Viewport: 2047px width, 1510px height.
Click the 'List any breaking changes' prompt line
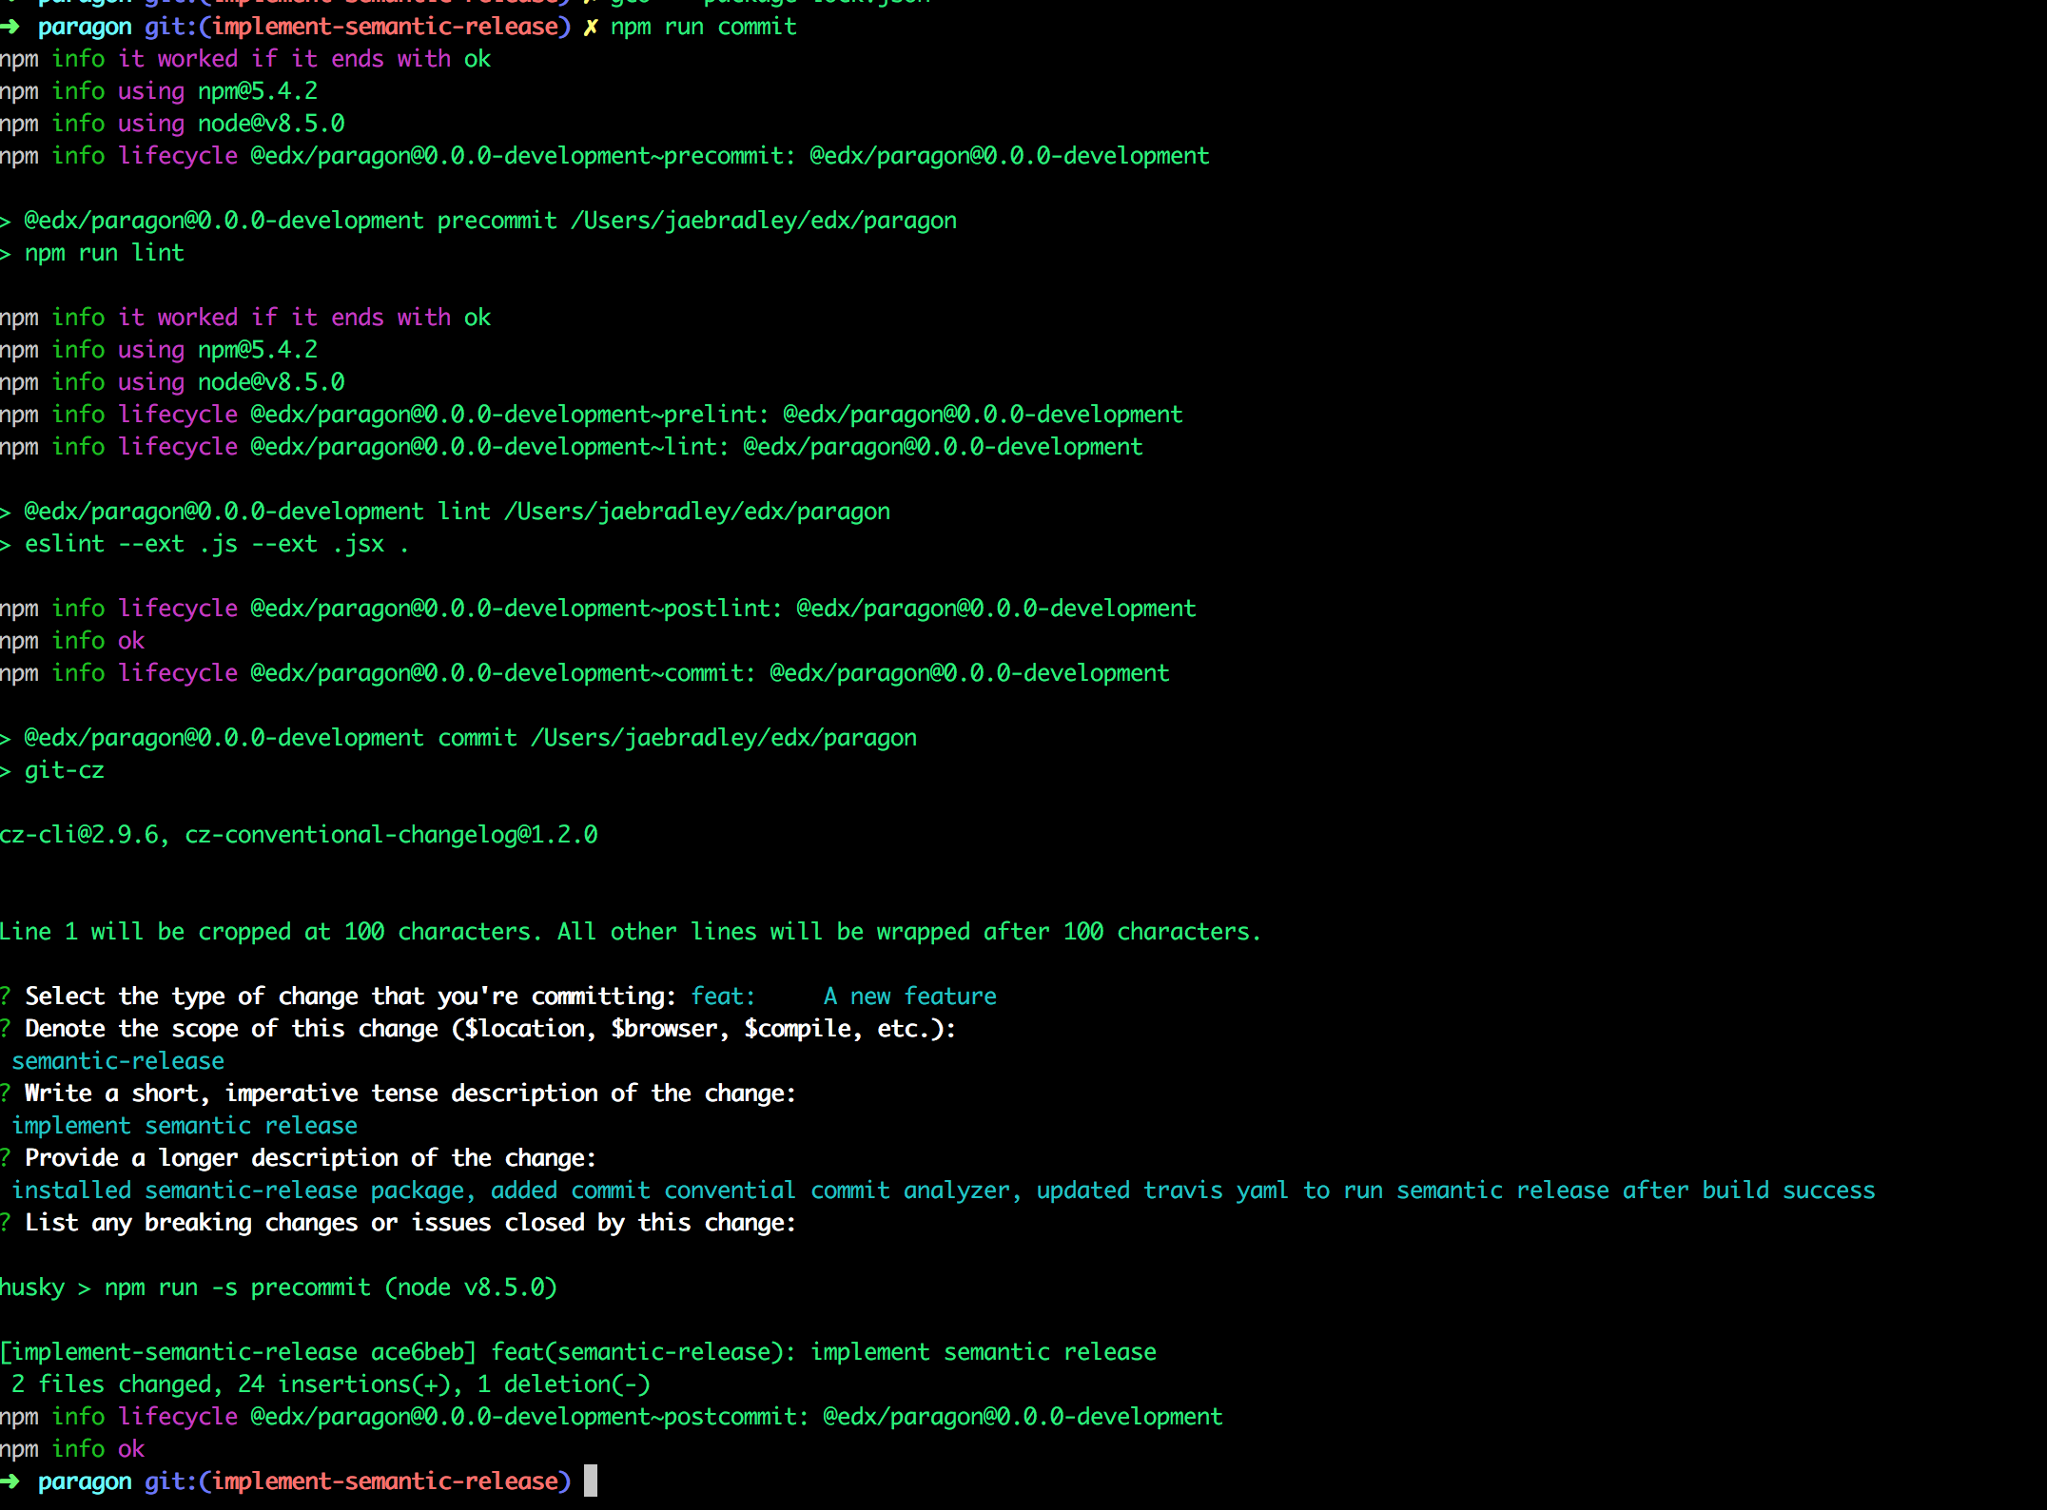(x=409, y=1223)
